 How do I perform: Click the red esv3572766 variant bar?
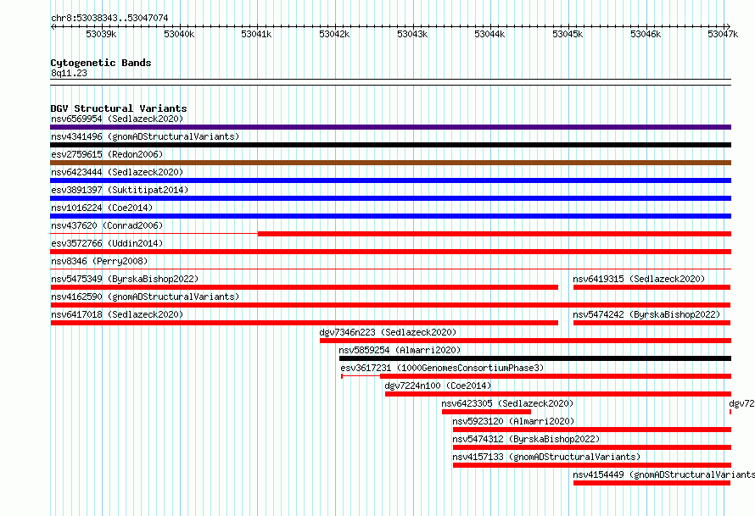click(x=390, y=252)
